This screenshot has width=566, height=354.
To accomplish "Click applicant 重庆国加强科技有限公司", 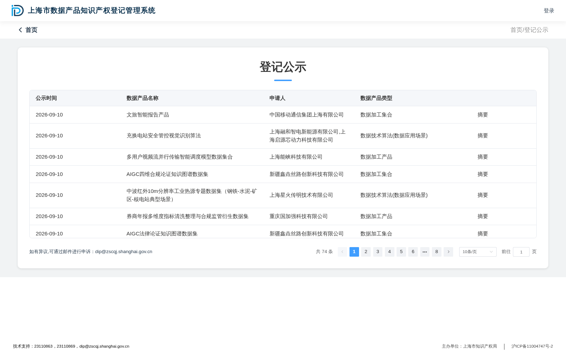I will point(299,216).
